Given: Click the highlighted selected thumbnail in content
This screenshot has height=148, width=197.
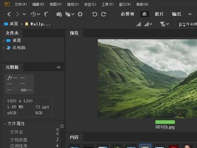Looking at the screenshot, I should (145, 146).
